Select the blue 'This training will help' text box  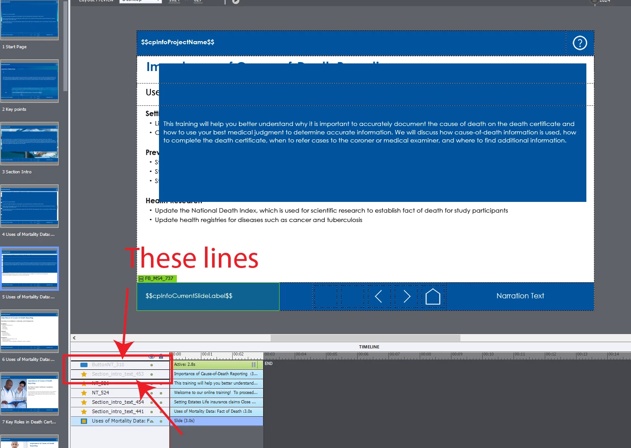tap(372, 133)
